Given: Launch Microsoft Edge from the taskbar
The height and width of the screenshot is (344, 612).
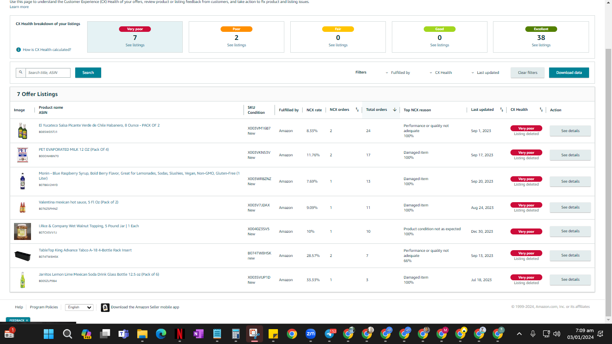Looking at the screenshot, I should coord(161,334).
